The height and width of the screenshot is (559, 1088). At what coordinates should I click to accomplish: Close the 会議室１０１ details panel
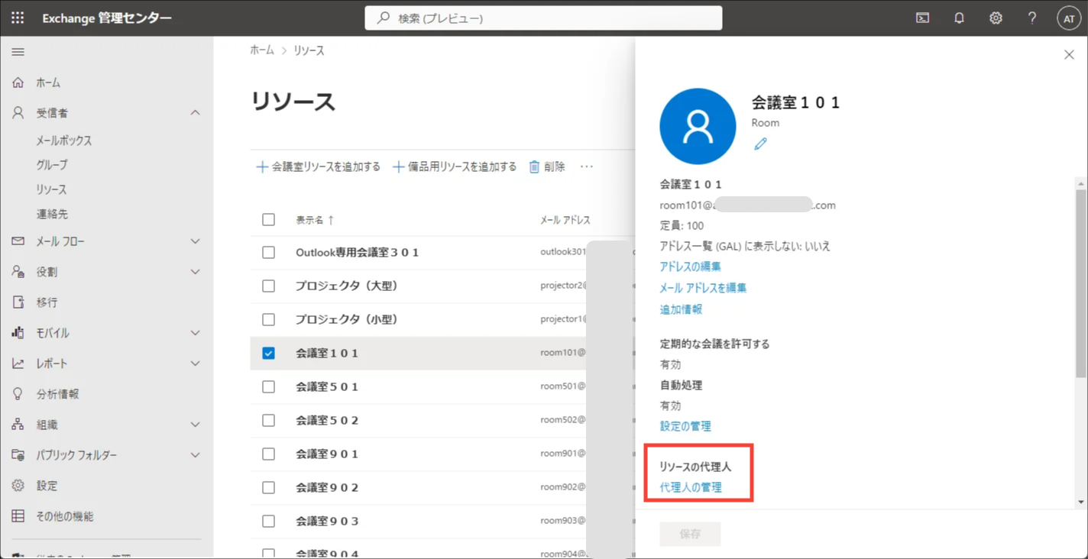pos(1069,54)
